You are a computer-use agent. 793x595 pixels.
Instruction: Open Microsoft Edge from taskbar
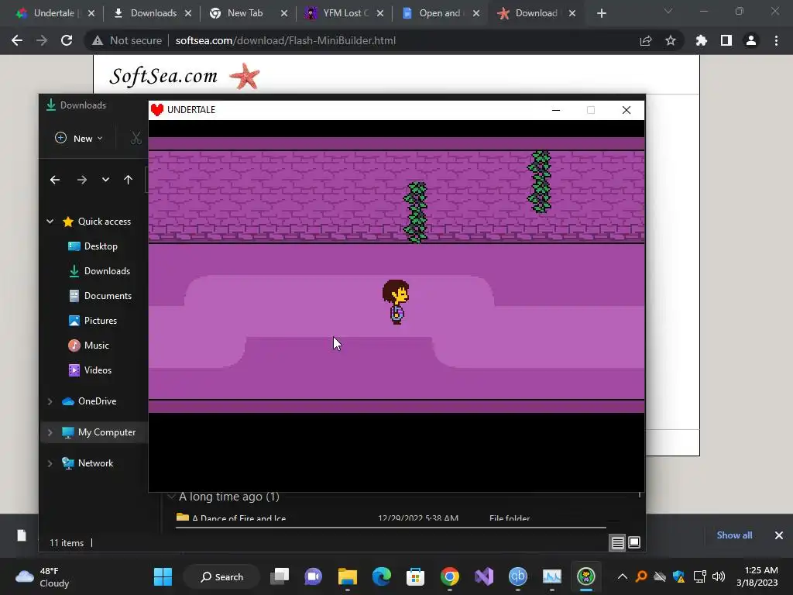point(381,576)
